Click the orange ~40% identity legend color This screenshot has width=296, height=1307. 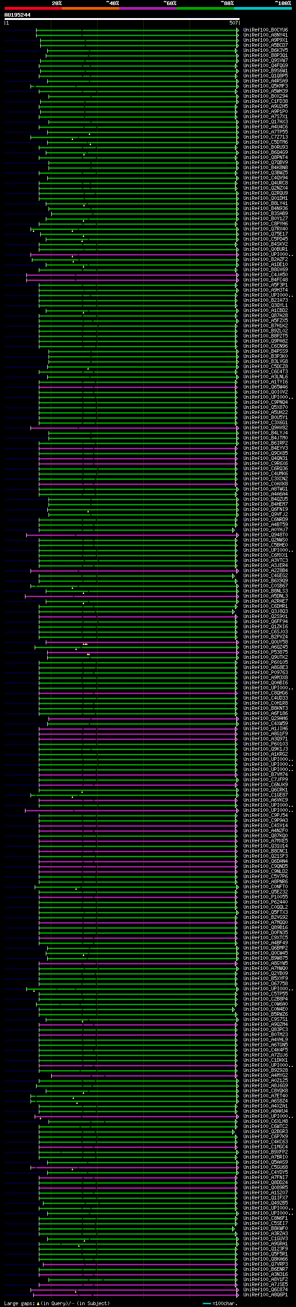point(91,9)
